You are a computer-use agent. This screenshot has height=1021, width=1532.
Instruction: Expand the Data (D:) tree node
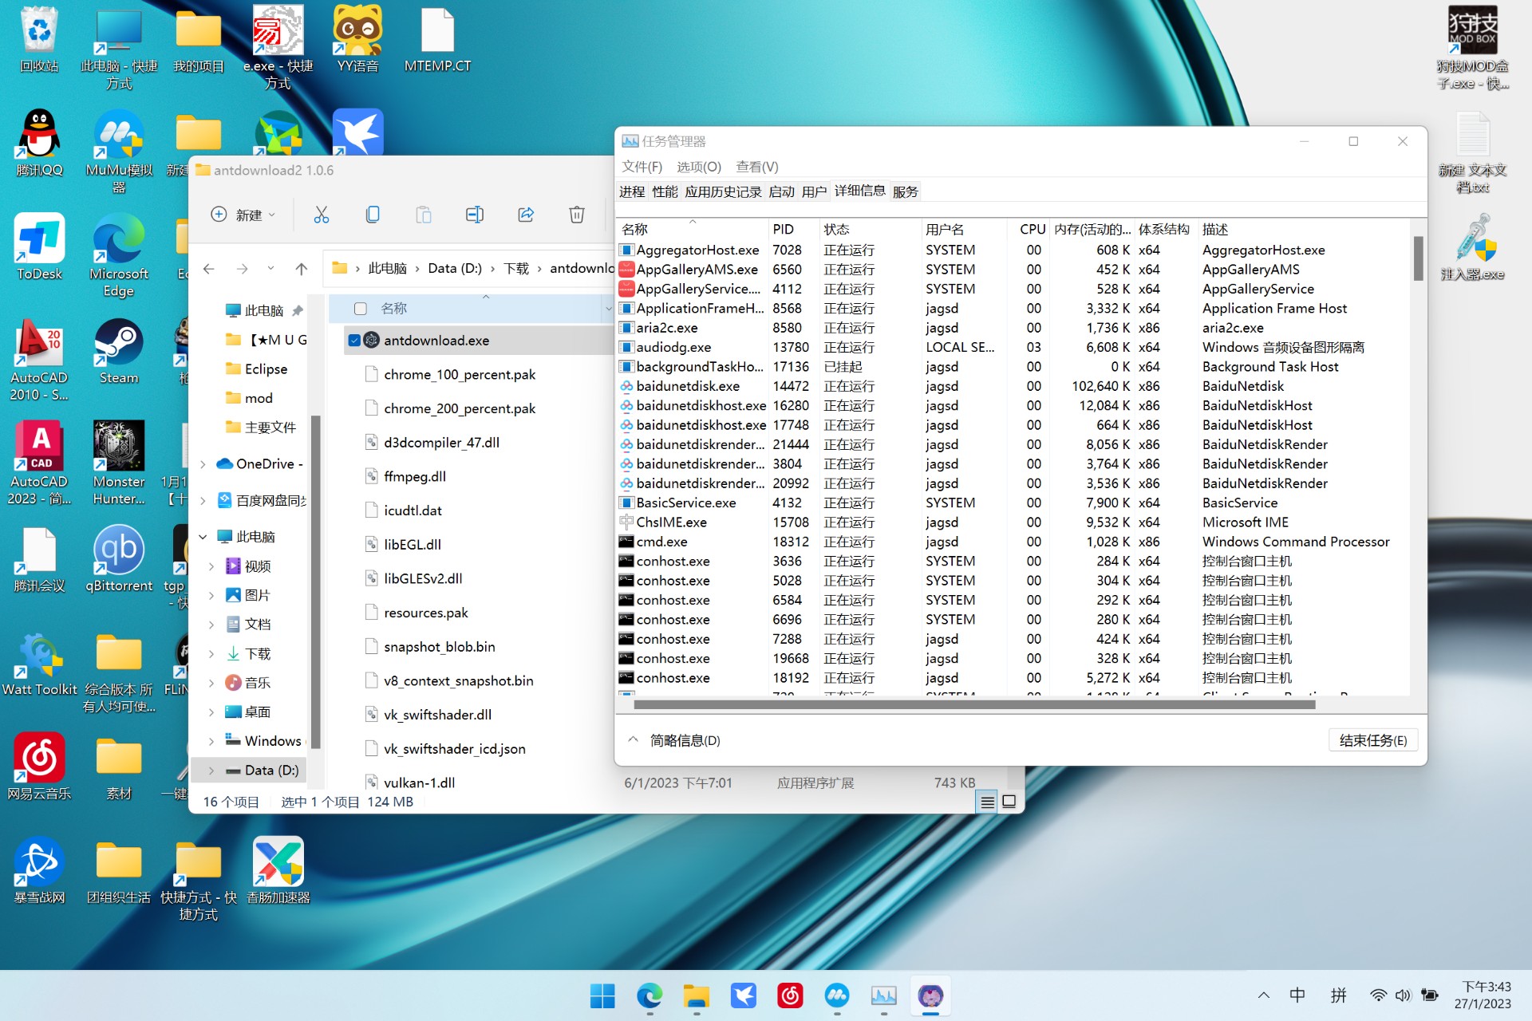(x=211, y=771)
